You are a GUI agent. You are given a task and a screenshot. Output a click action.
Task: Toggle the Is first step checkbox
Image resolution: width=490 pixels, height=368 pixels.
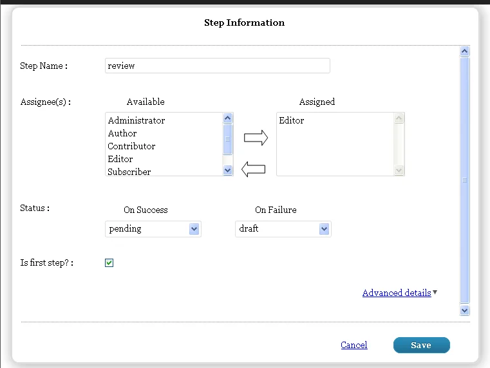pos(109,263)
